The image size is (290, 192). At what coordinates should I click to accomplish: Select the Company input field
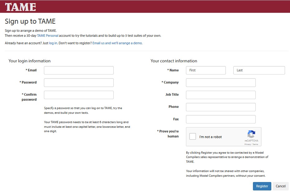221,83
